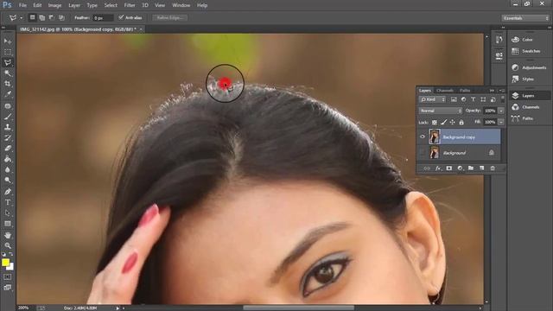
Task: Select the Hand tool
Action: point(8,235)
